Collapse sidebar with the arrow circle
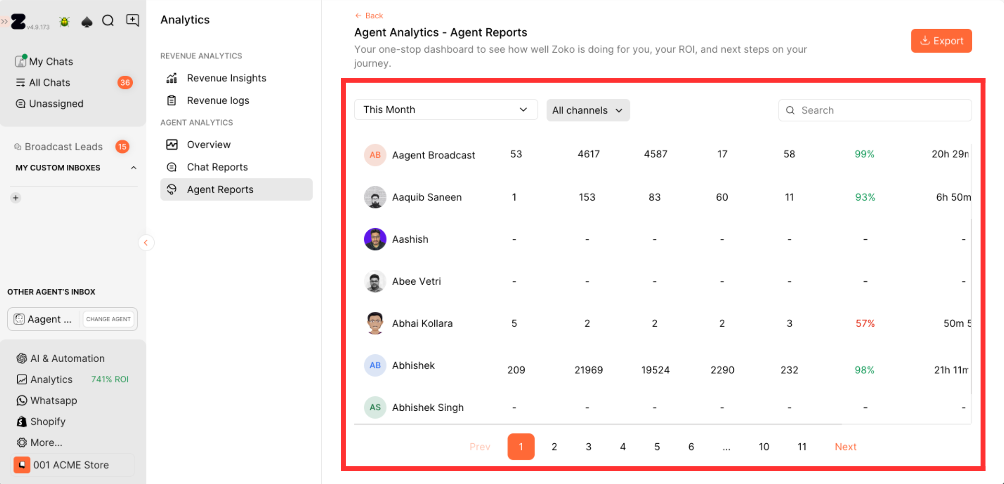 [146, 243]
